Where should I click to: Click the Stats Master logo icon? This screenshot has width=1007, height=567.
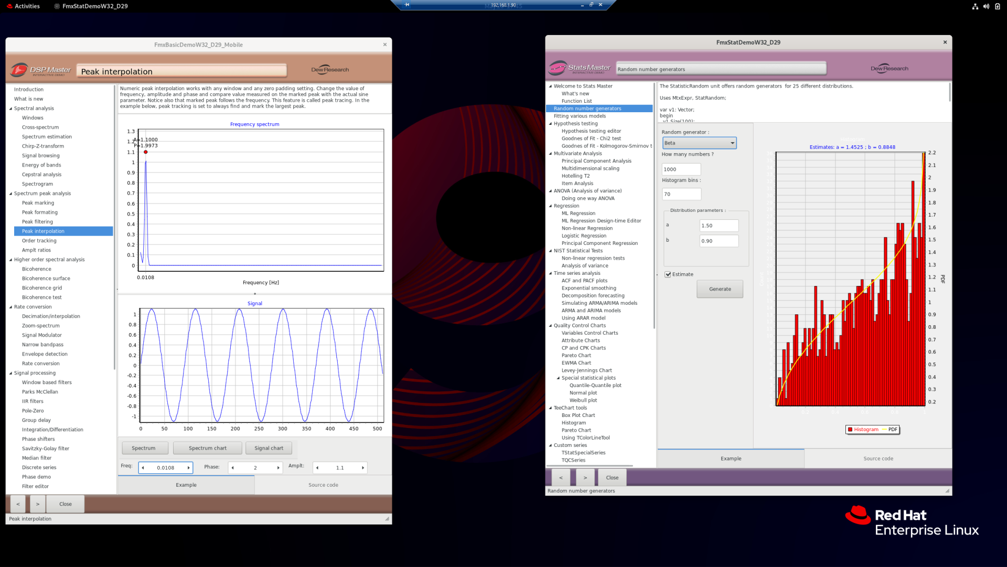click(x=558, y=68)
